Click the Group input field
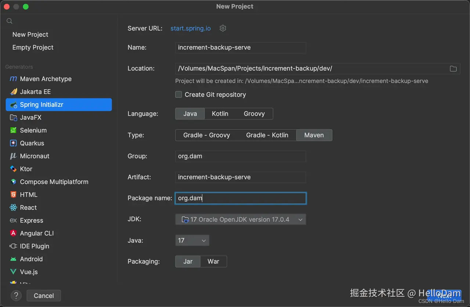 pos(241,156)
